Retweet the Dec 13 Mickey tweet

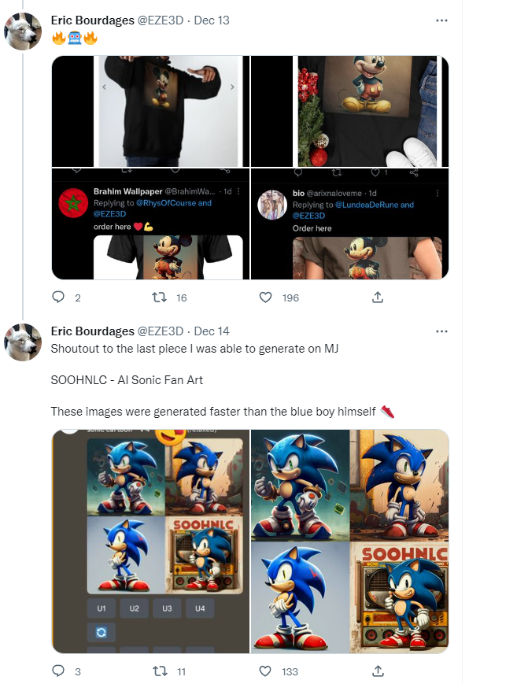tap(159, 298)
